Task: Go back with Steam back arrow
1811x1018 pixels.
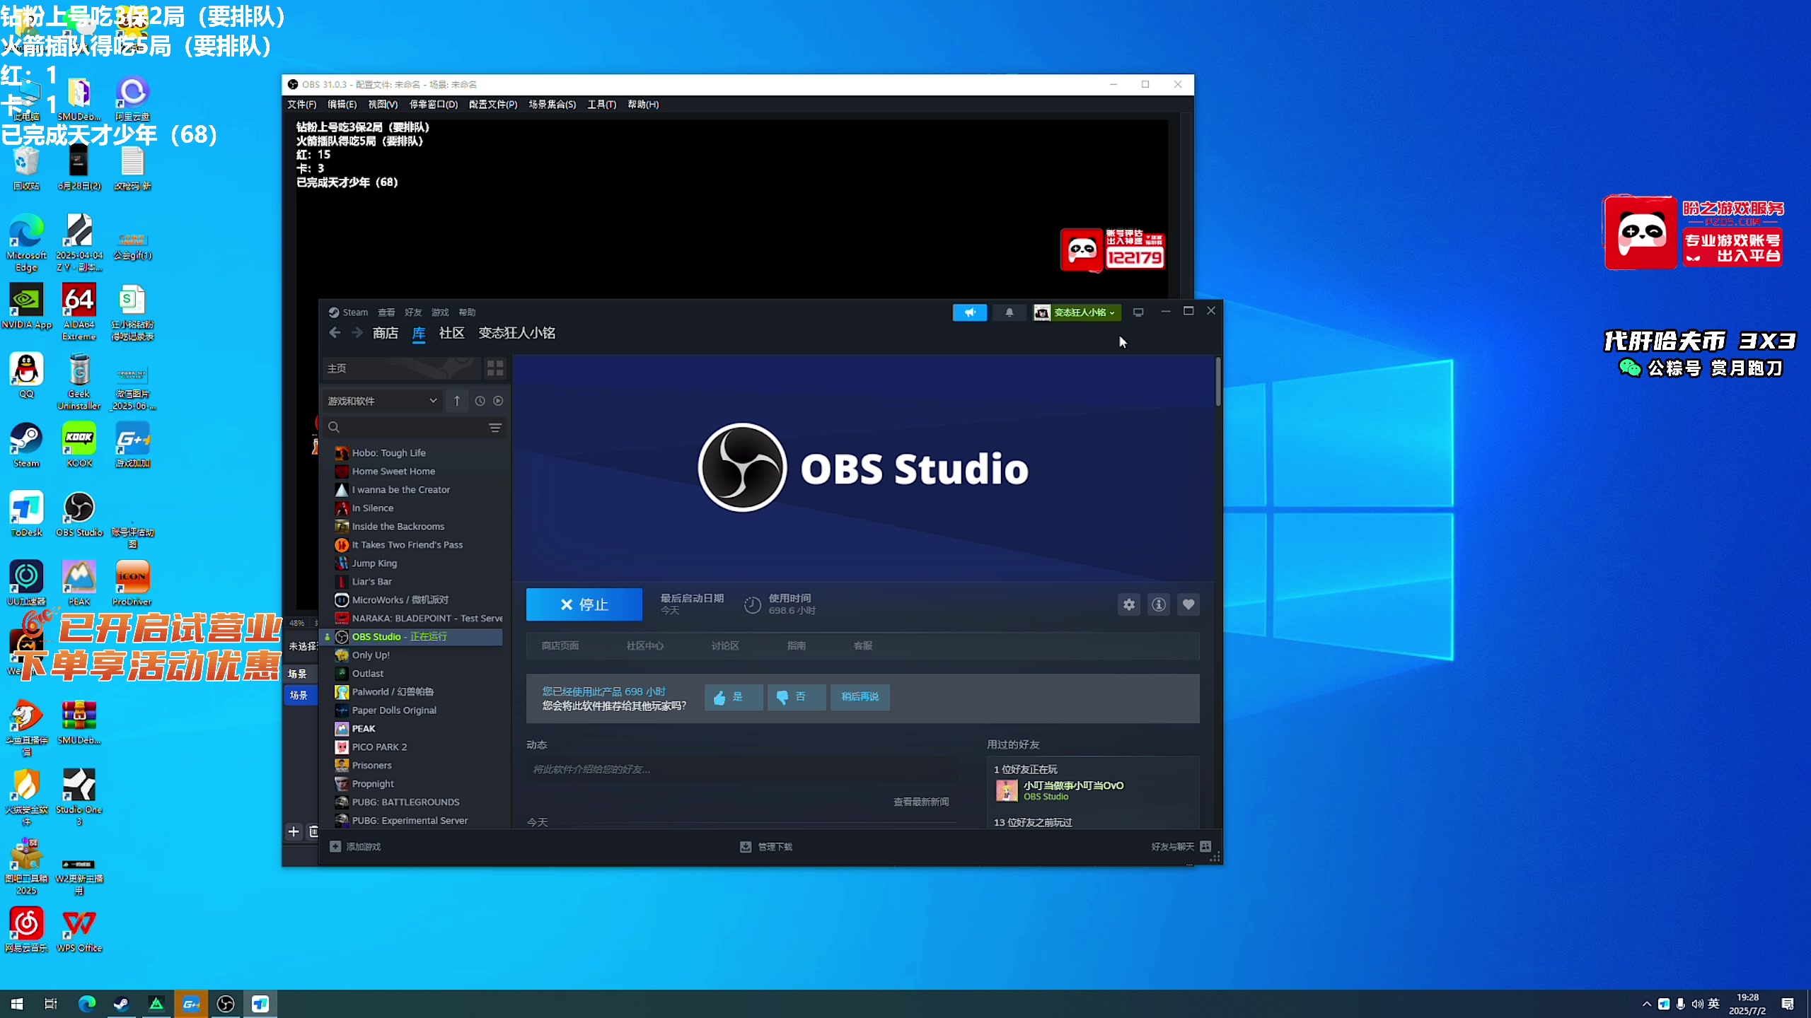Action: [335, 333]
